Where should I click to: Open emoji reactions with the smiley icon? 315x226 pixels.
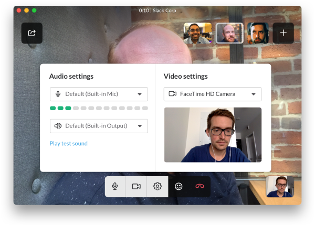pos(178,186)
